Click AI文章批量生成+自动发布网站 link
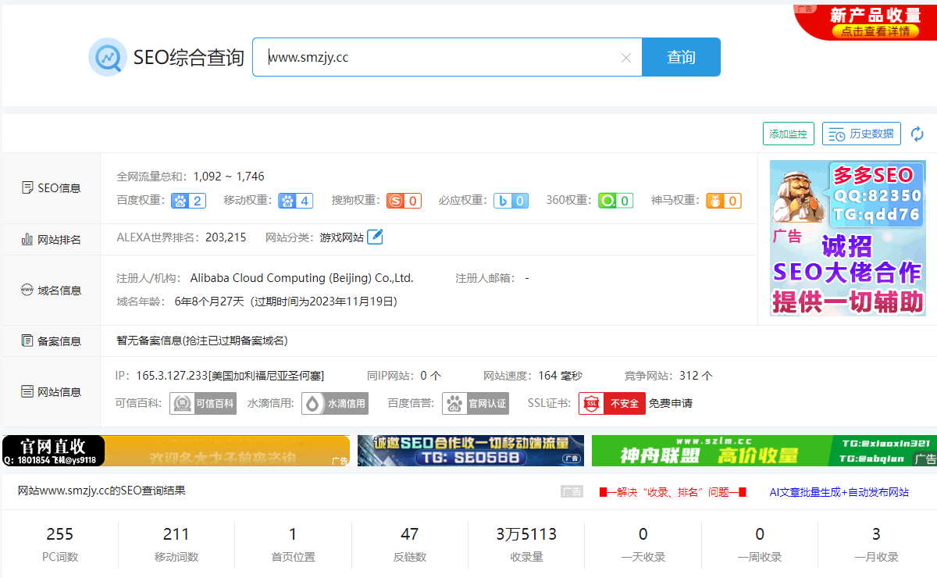 (839, 492)
